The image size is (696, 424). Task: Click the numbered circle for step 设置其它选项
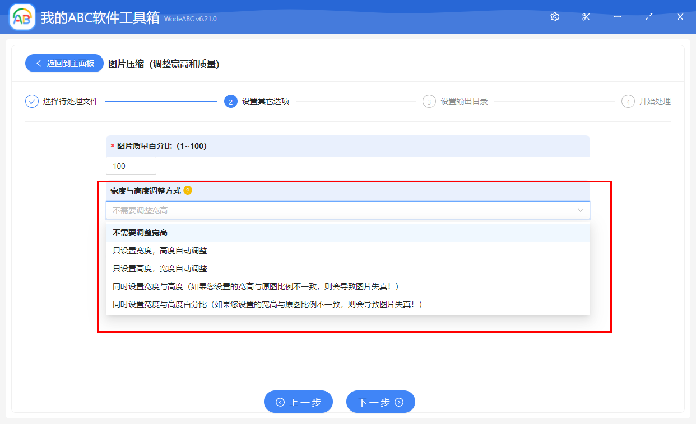[231, 101]
